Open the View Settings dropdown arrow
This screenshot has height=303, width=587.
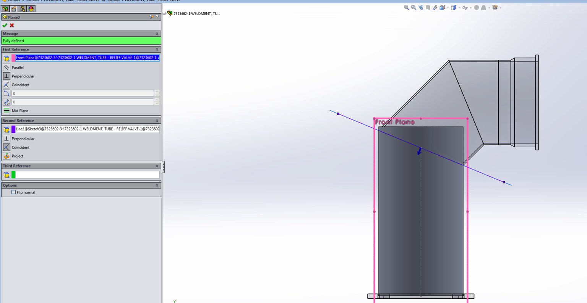click(x=501, y=8)
